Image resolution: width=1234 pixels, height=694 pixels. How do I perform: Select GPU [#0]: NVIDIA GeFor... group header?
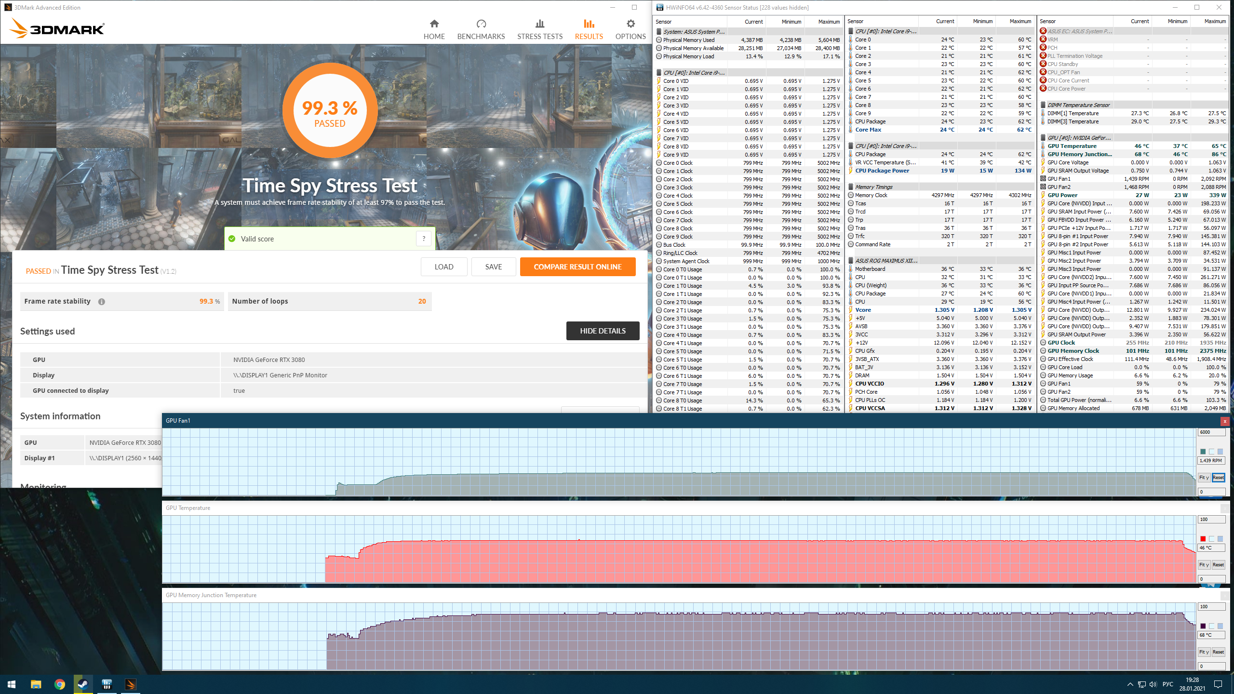[x=1133, y=138]
